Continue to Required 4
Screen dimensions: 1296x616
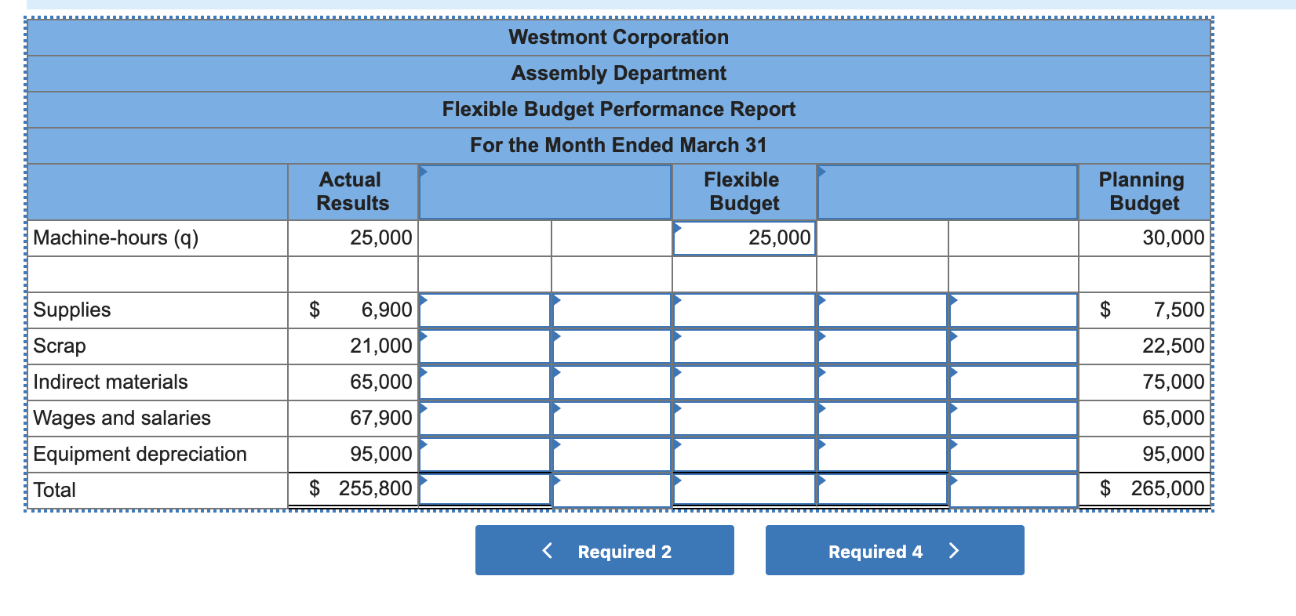tap(895, 550)
